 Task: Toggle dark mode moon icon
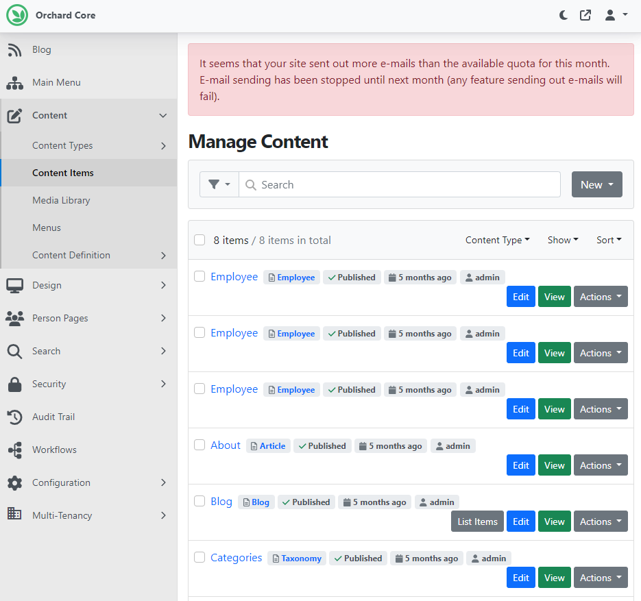pyautogui.click(x=564, y=16)
